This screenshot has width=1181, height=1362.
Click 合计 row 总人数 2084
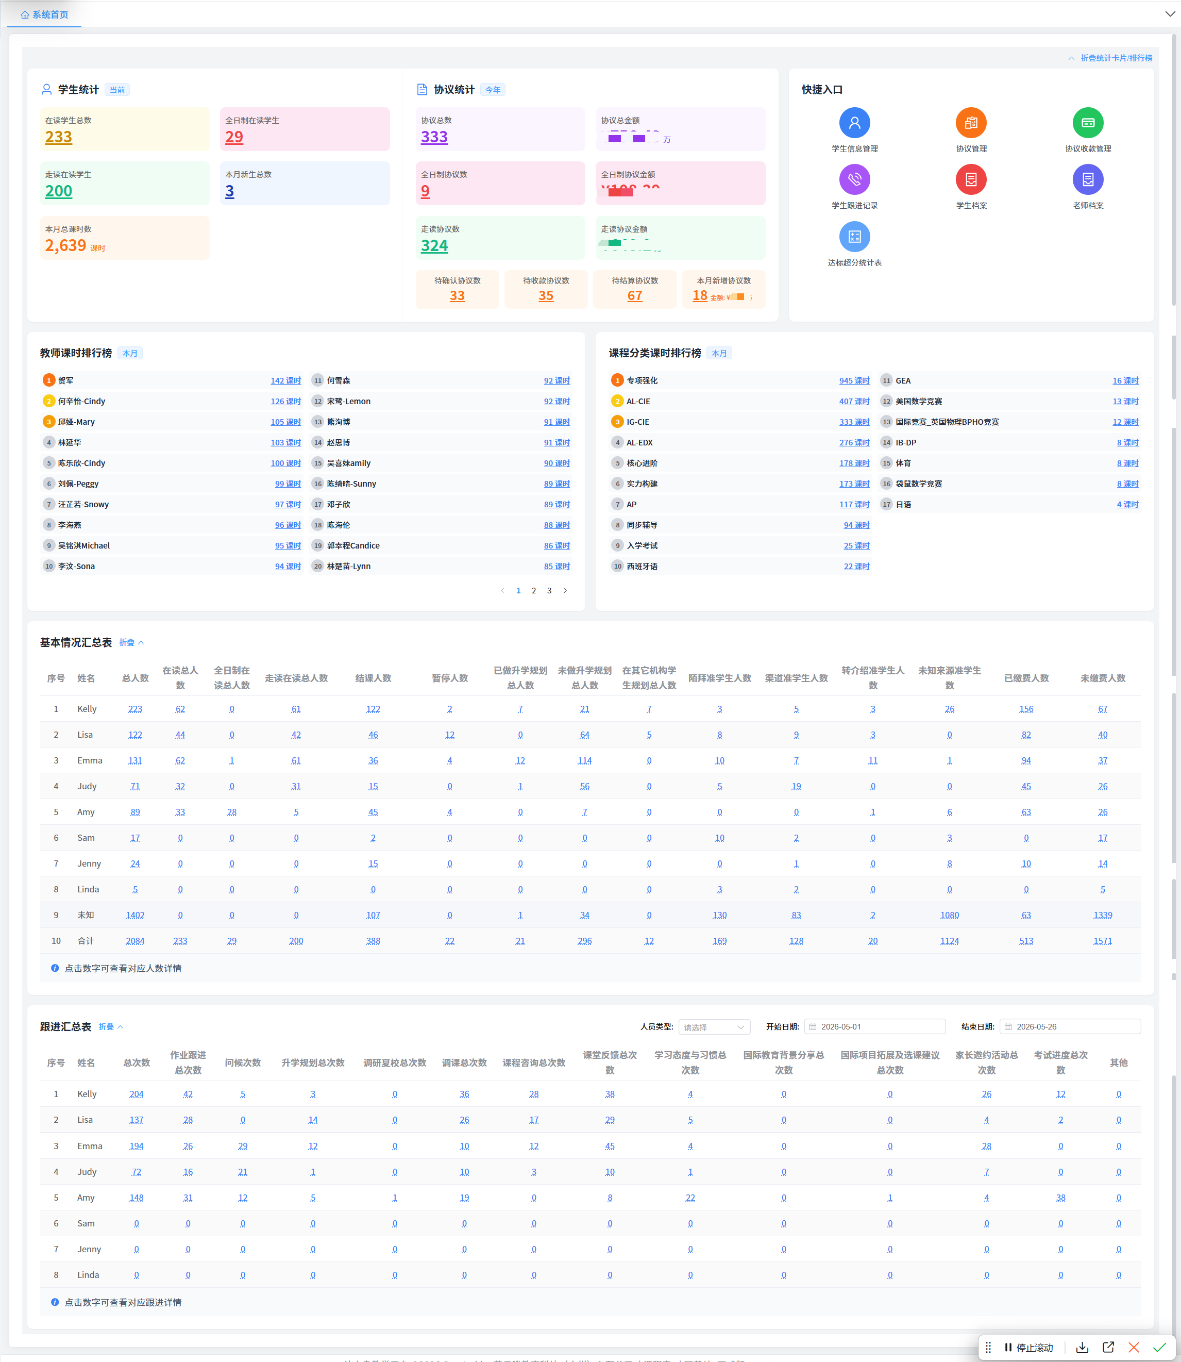(135, 941)
